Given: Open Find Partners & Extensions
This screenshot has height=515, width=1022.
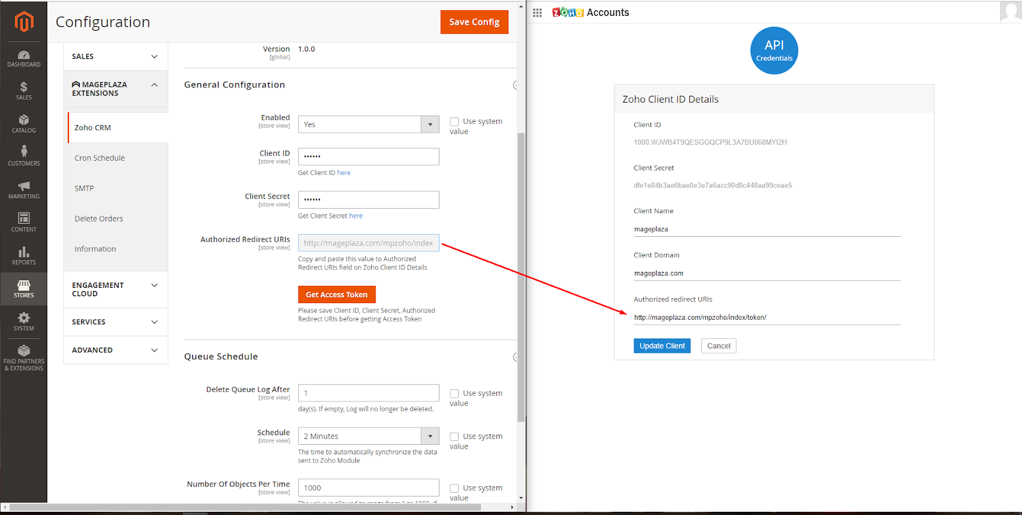Looking at the screenshot, I should [24, 359].
